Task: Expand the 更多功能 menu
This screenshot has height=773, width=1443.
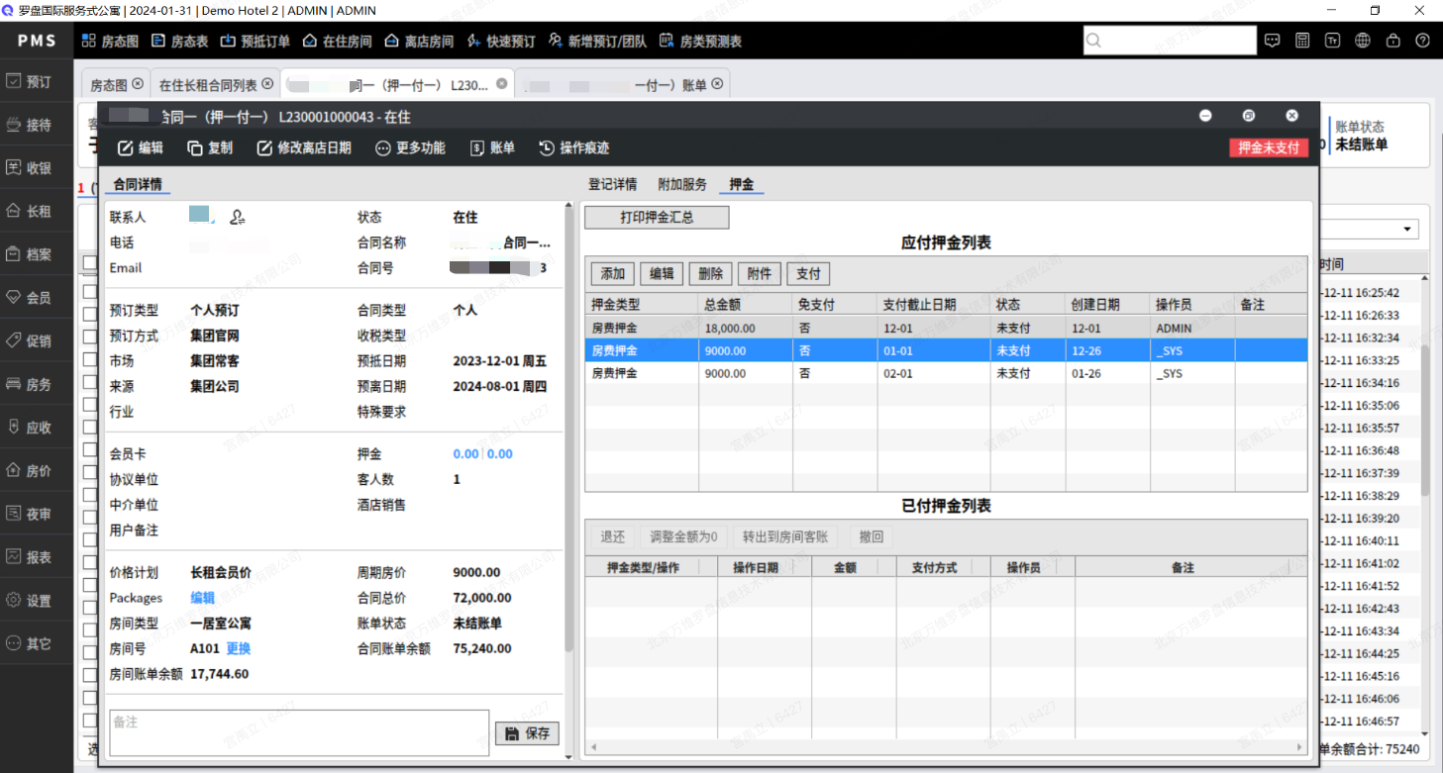Action: pos(410,147)
